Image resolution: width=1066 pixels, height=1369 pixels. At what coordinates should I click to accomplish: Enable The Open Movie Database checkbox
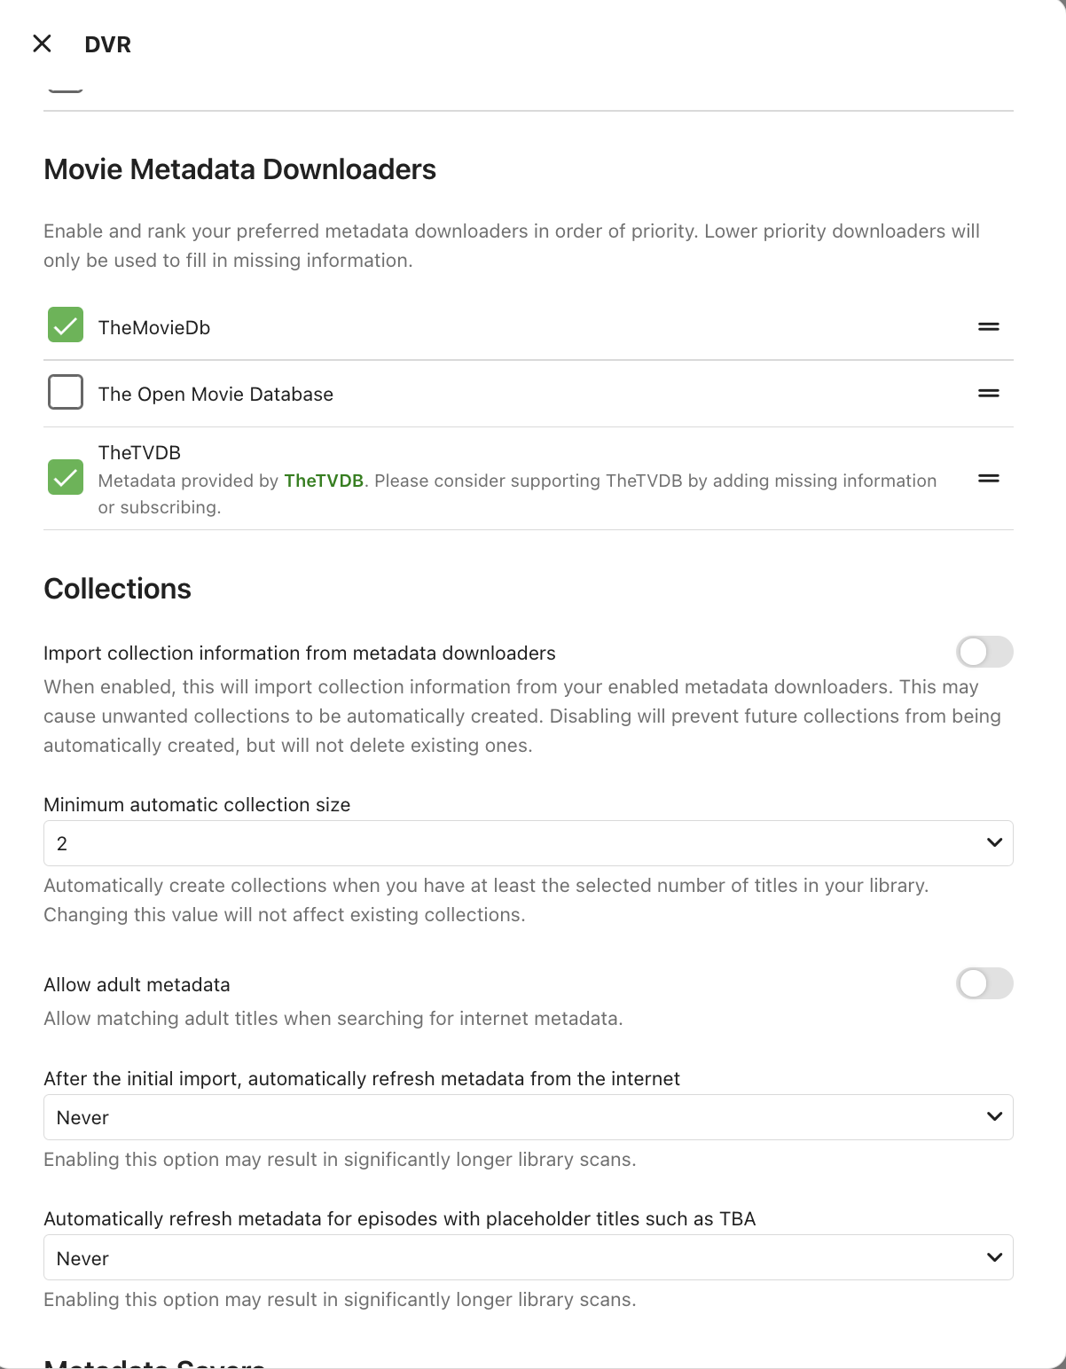66,392
